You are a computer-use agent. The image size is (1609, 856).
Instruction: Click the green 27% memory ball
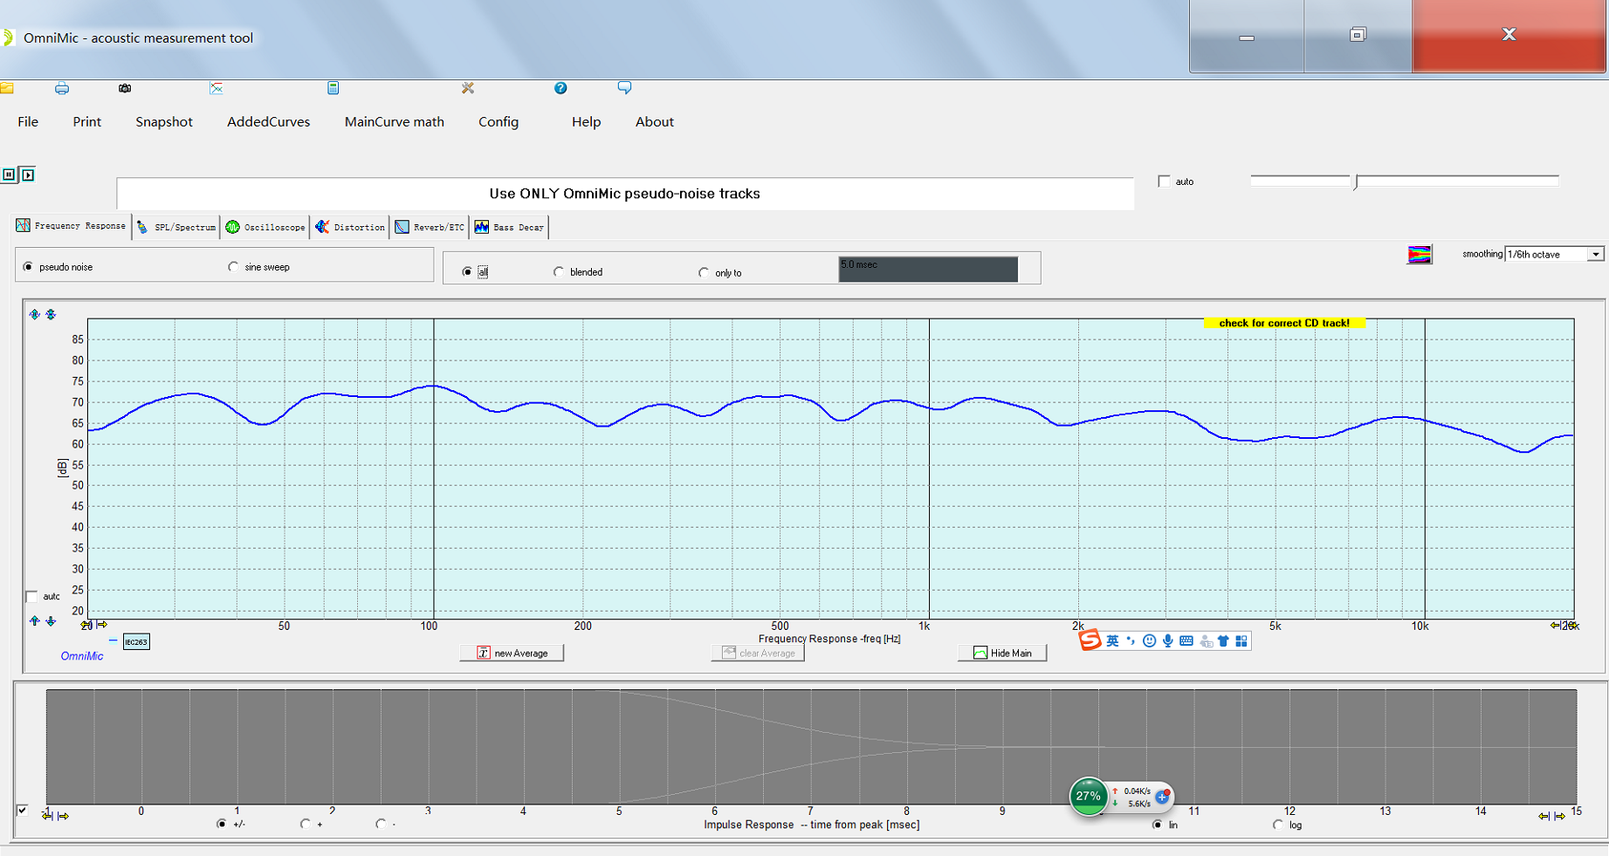[x=1089, y=796]
